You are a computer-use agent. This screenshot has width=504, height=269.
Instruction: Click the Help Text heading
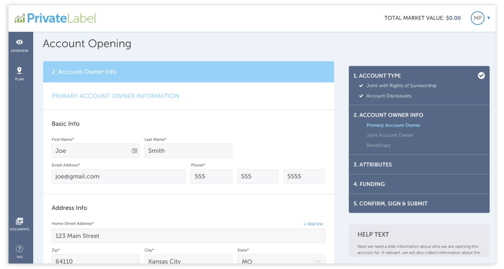(x=373, y=234)
